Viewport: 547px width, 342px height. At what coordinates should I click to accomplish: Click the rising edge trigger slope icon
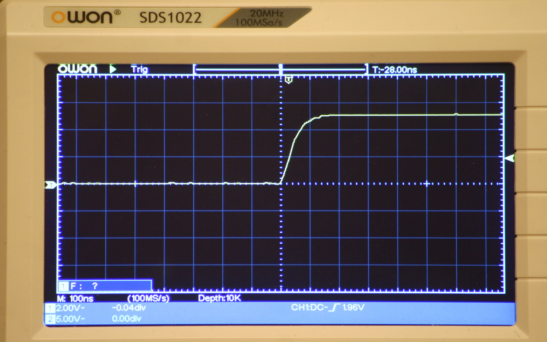(x=334, y=307)
